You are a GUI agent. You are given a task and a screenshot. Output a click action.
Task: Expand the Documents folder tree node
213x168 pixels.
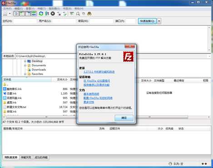25,65
